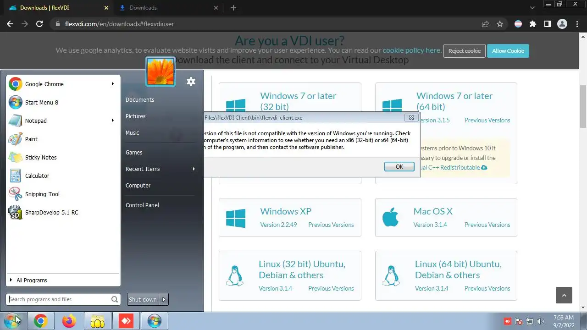Click OK in the error dialog
Screen dimensions: 587x330
[399, 167]
